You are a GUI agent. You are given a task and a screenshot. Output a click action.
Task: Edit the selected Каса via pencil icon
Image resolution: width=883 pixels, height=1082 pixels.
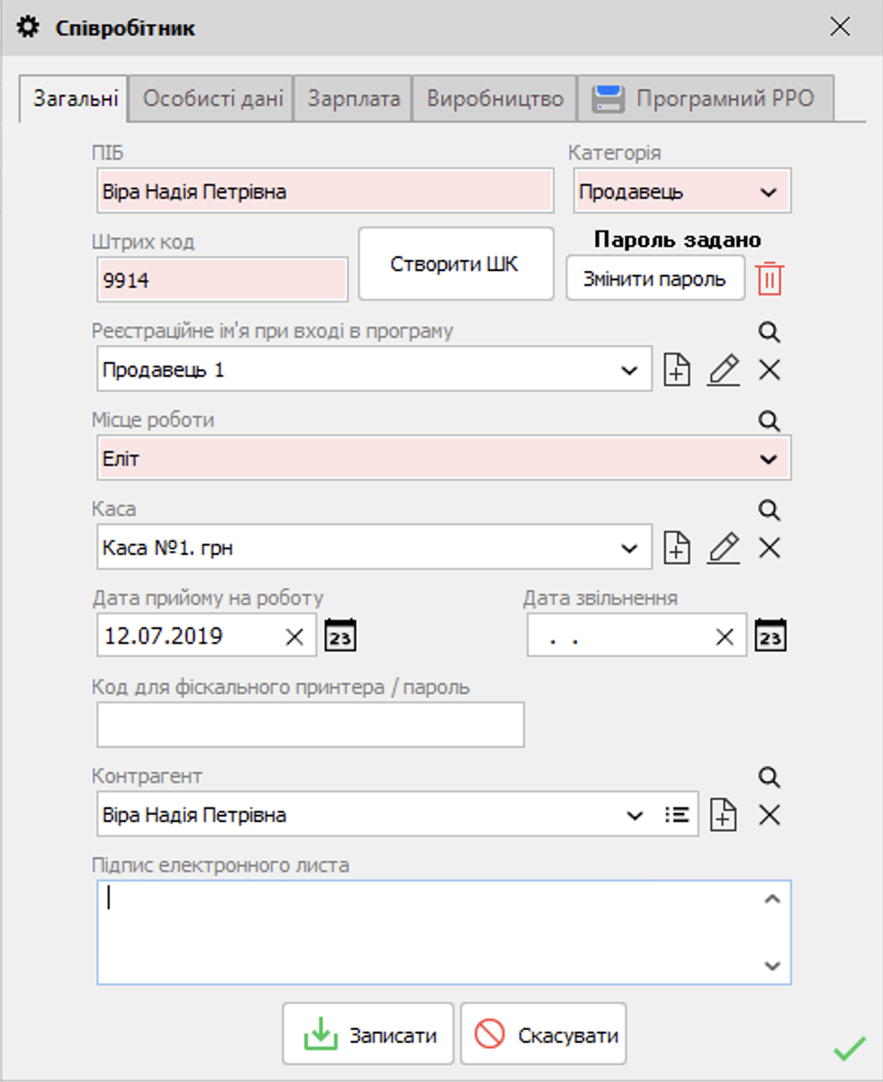click(723, 547)
